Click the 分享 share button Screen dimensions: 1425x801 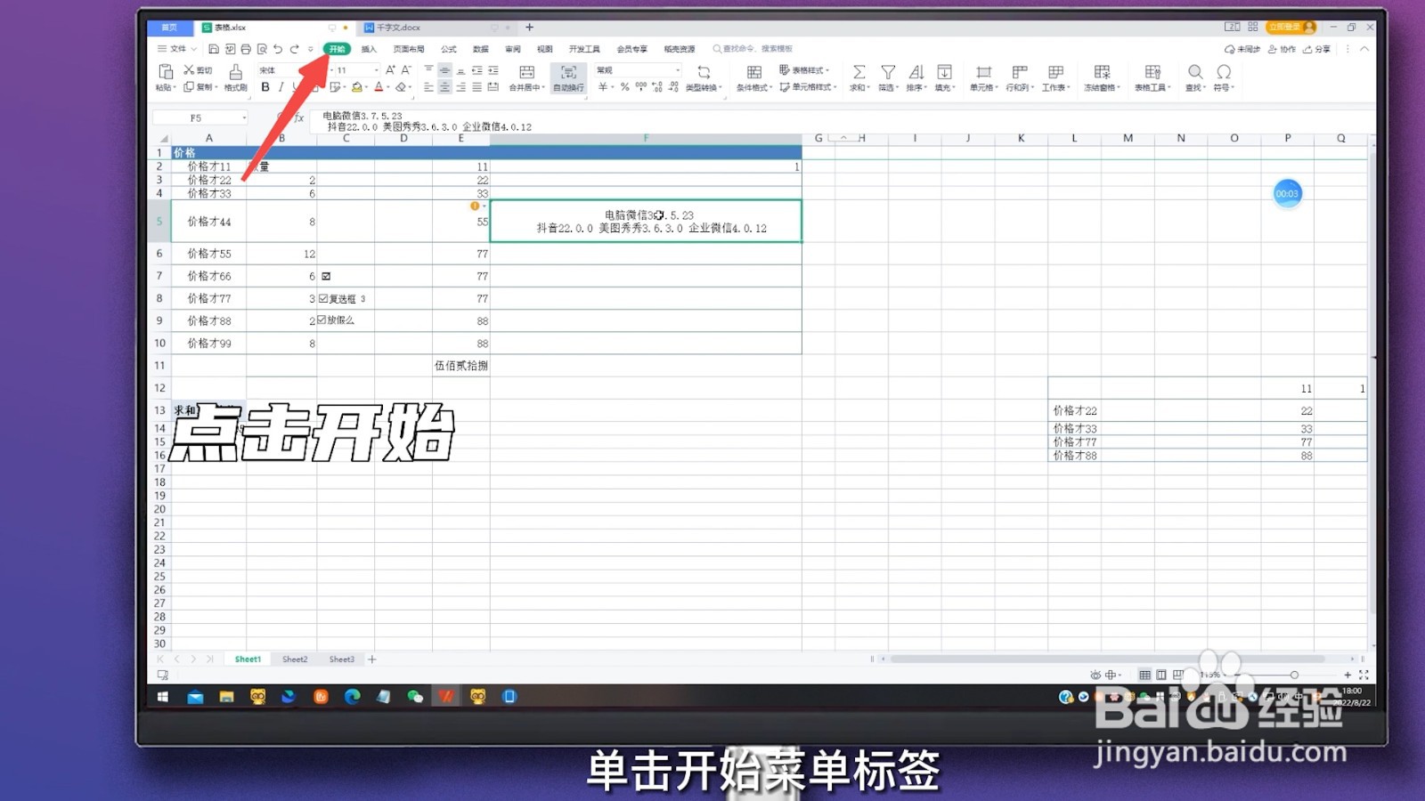(1318, 49)
